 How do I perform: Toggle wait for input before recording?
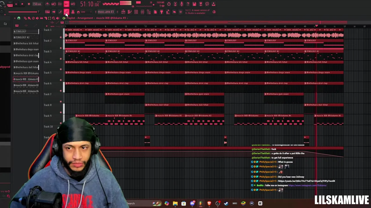point(54,4)
